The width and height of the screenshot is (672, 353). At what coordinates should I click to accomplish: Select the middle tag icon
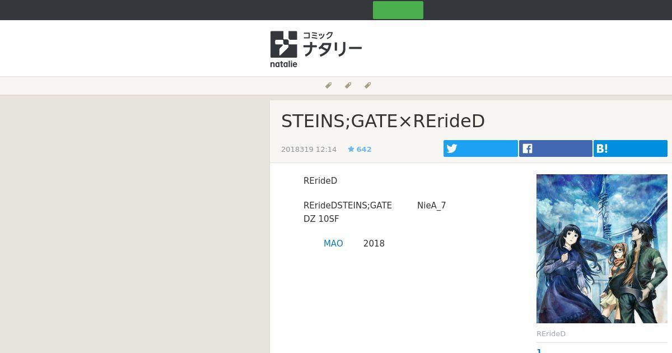348,85
